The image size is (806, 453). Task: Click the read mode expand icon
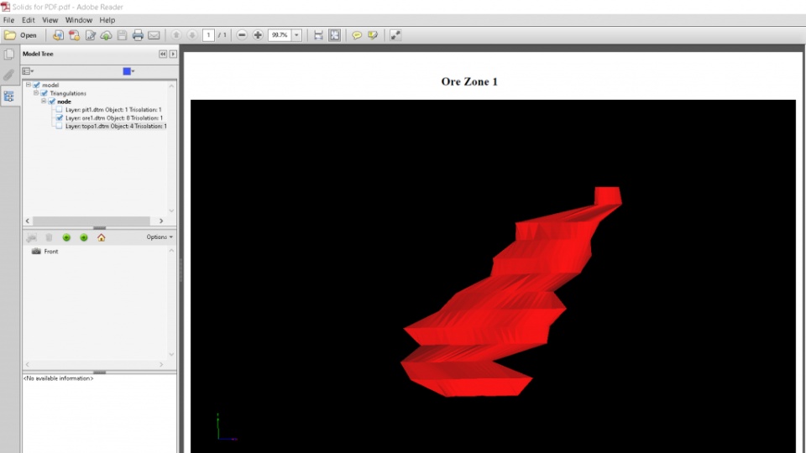point(395,35)
